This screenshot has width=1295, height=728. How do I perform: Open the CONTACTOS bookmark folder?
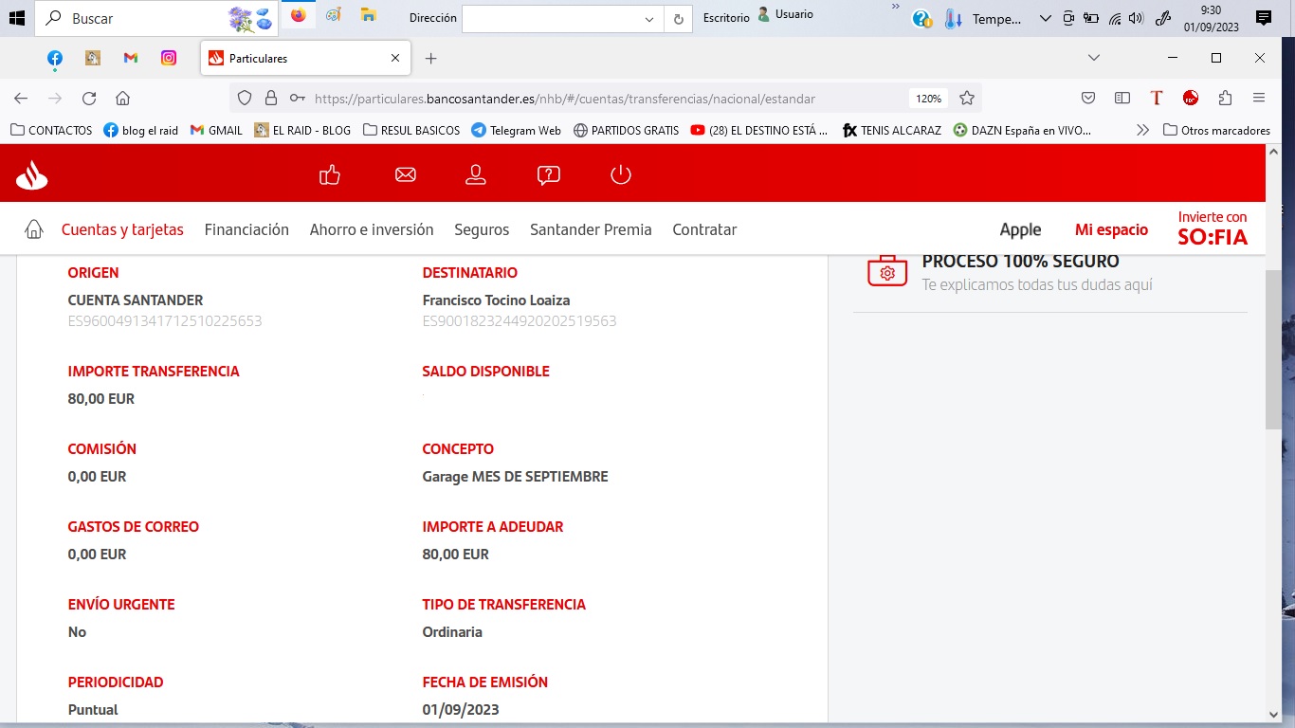[x=52, y=130]
